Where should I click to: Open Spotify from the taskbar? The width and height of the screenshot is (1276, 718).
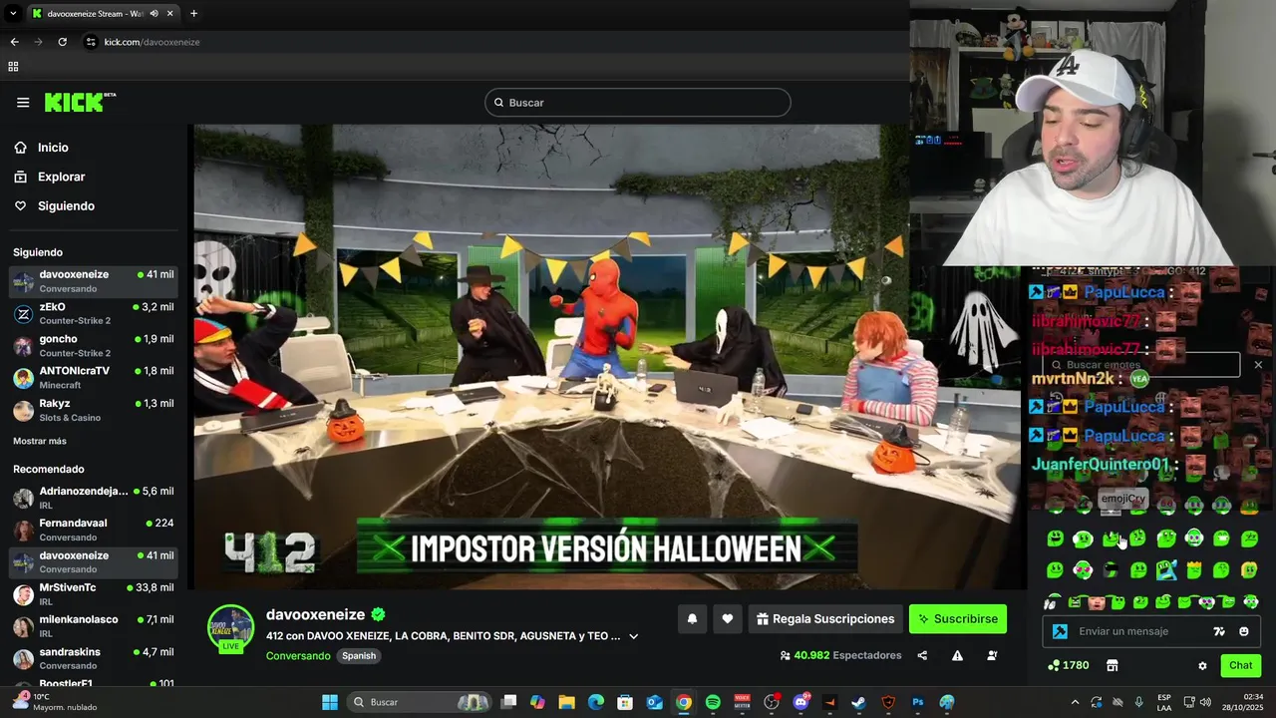pos(713,702)
